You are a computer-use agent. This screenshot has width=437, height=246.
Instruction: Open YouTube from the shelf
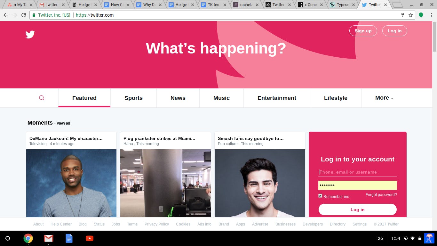pyautogui.click(x=90, y=238)
